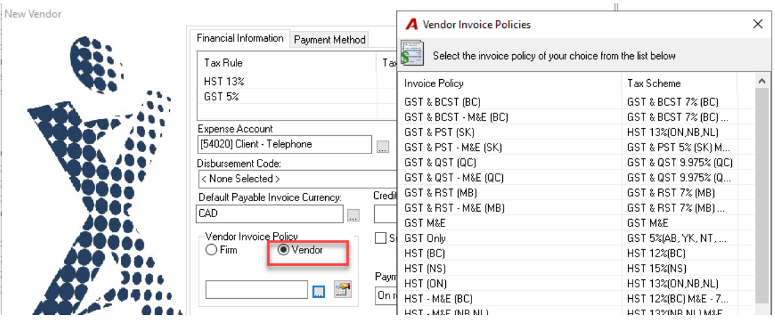Close the Vendor Invoice Policies dialog

pos(758,23)
